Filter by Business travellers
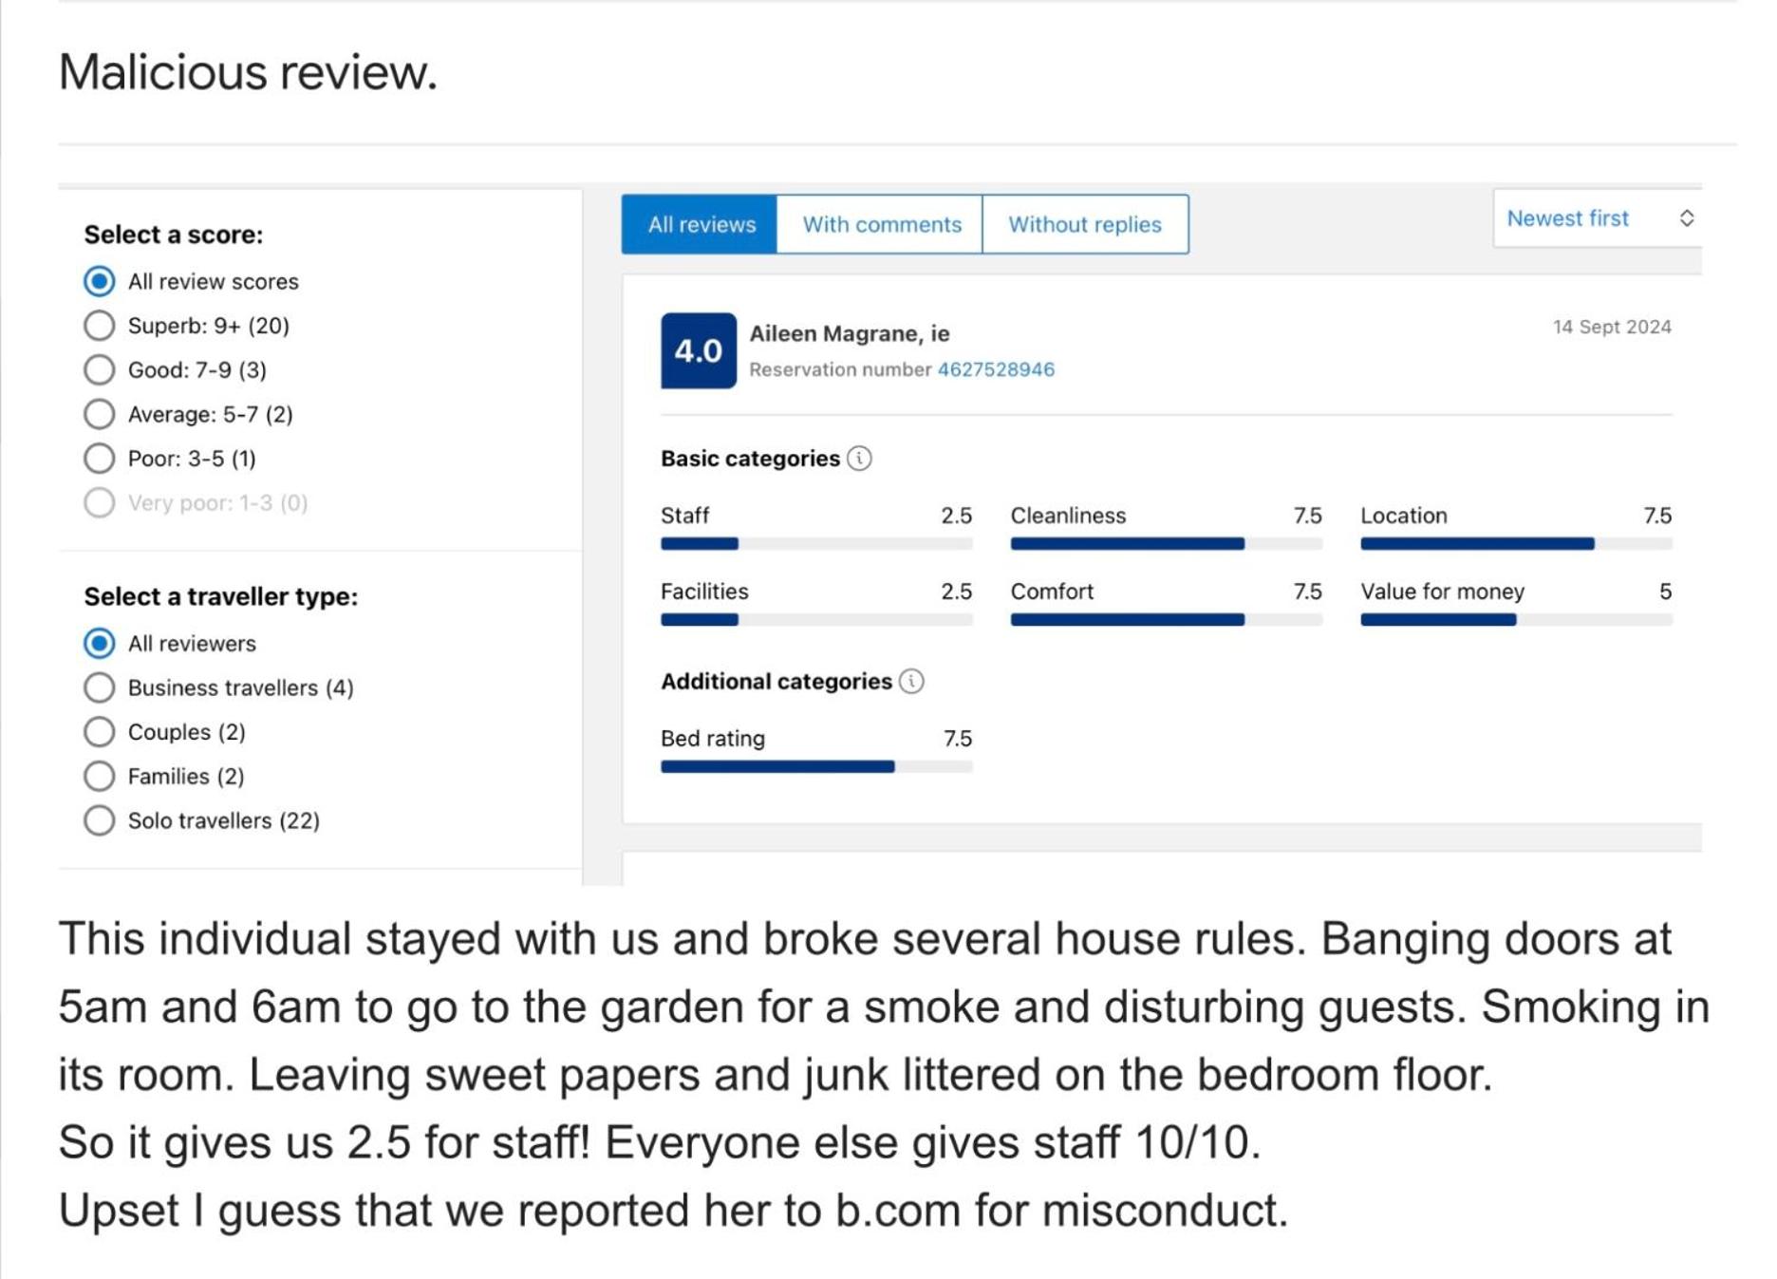This screenshot has height=1279, width=1777. (100, 687)
